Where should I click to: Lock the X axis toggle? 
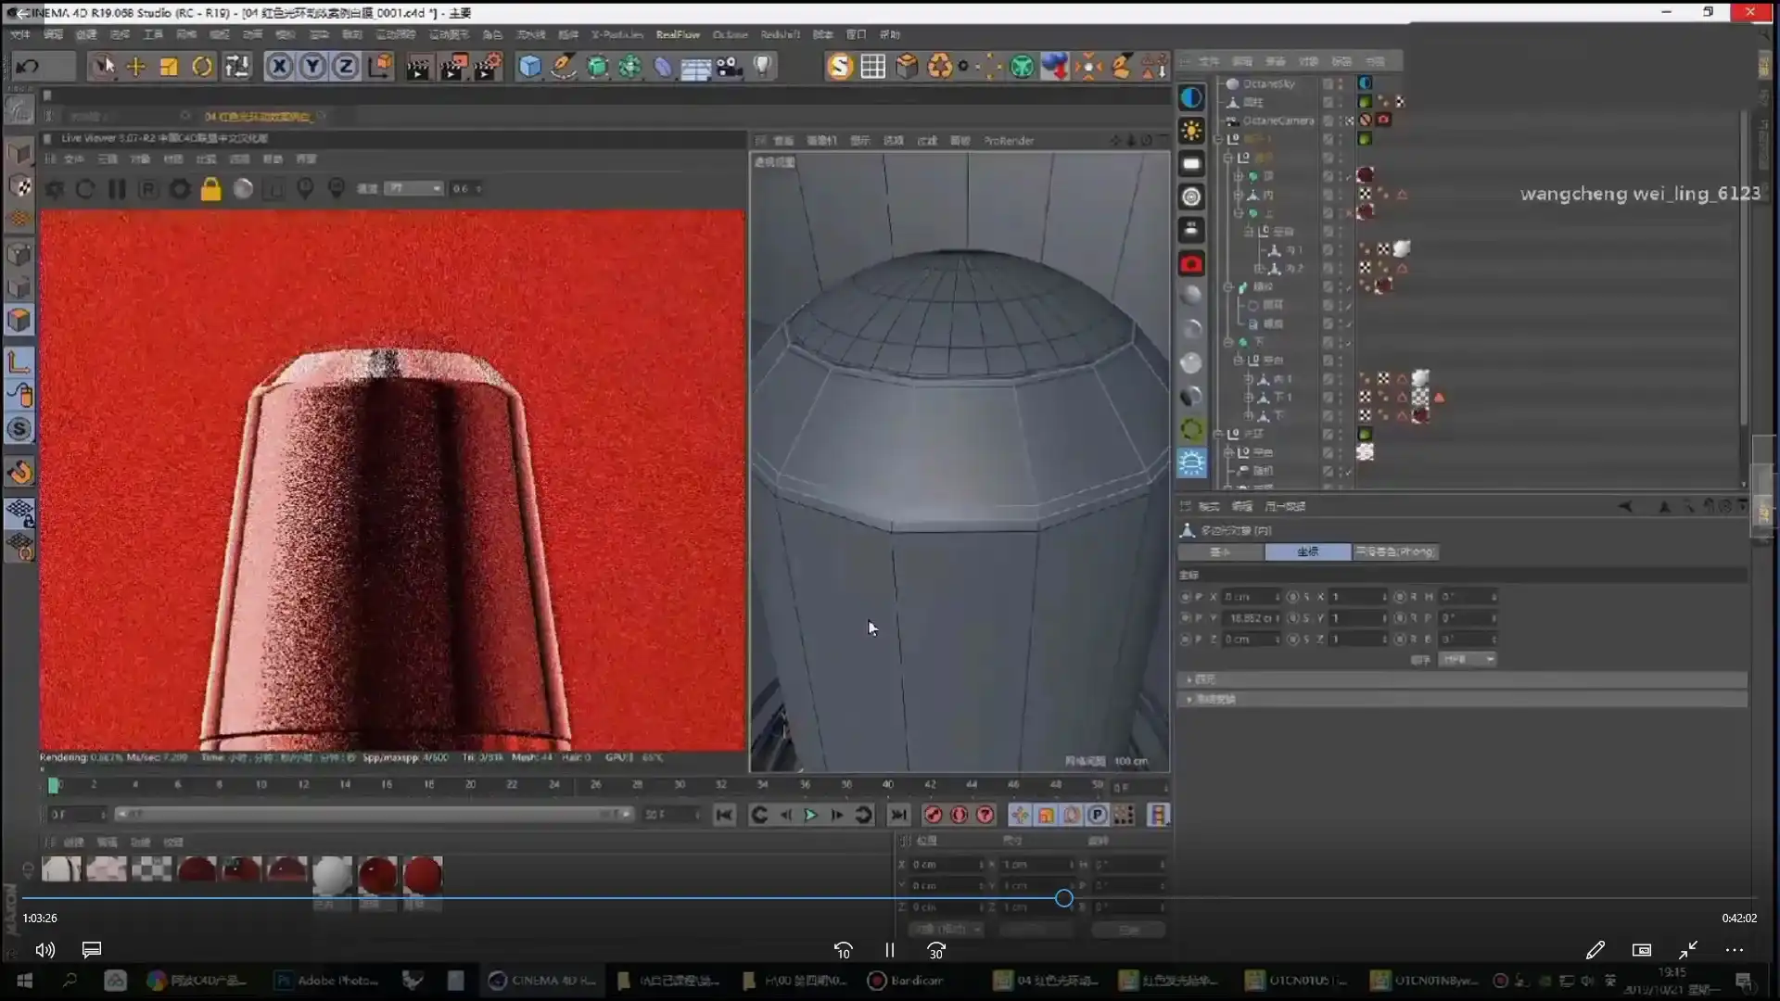click(x=279, y=66)
